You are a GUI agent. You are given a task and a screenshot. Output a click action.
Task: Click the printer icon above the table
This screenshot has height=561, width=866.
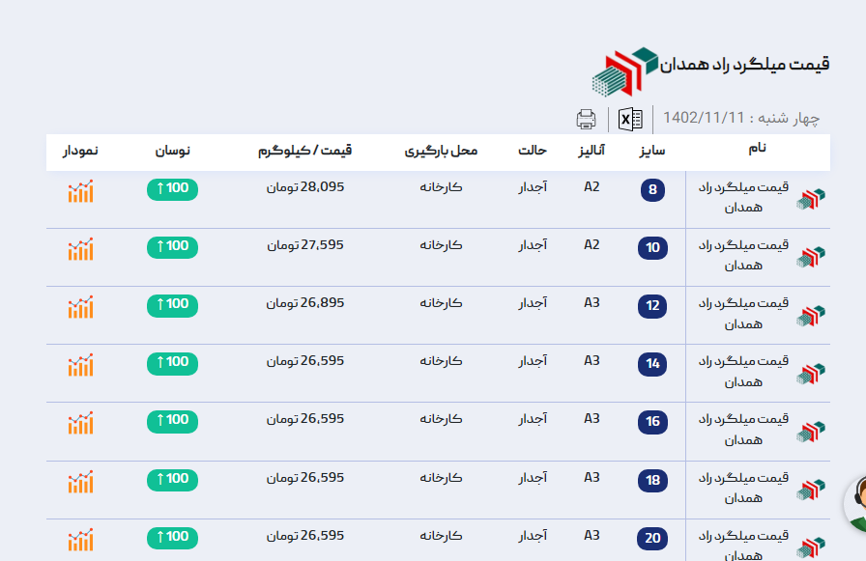tap(586, 120)
